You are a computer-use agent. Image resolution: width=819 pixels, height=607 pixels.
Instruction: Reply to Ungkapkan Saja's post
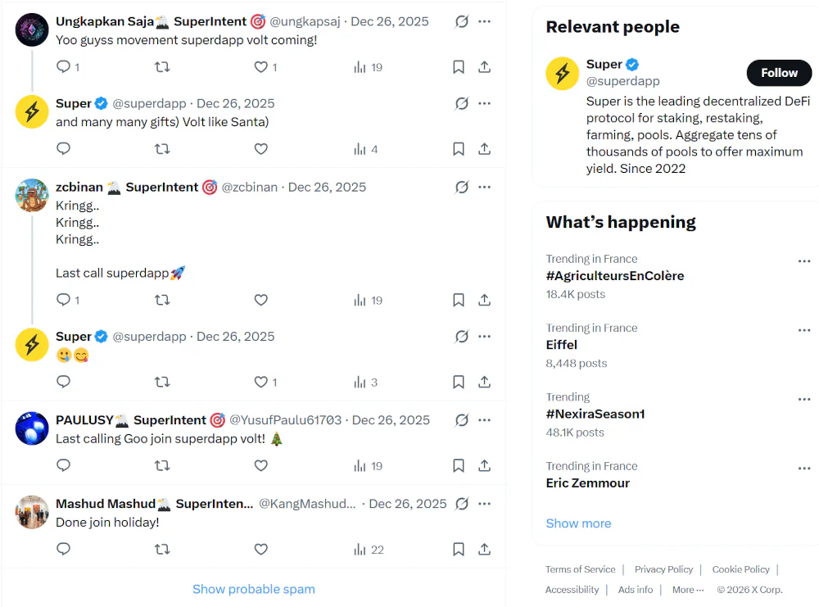pyautogui.click(x=64, y=67)
